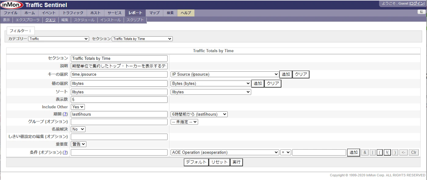Open the ホーム tab
This screenshot has width=427, height=180.
(30, 13)
